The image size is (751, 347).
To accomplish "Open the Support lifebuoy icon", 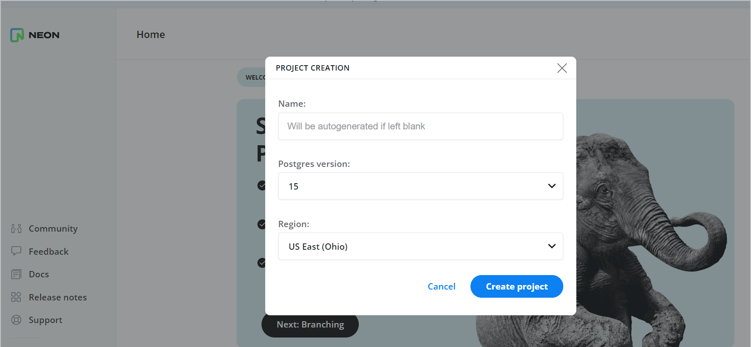I will 16,320.
